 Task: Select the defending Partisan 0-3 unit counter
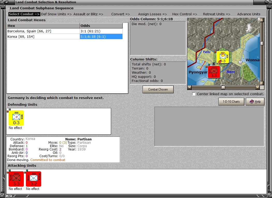(16, 118)
